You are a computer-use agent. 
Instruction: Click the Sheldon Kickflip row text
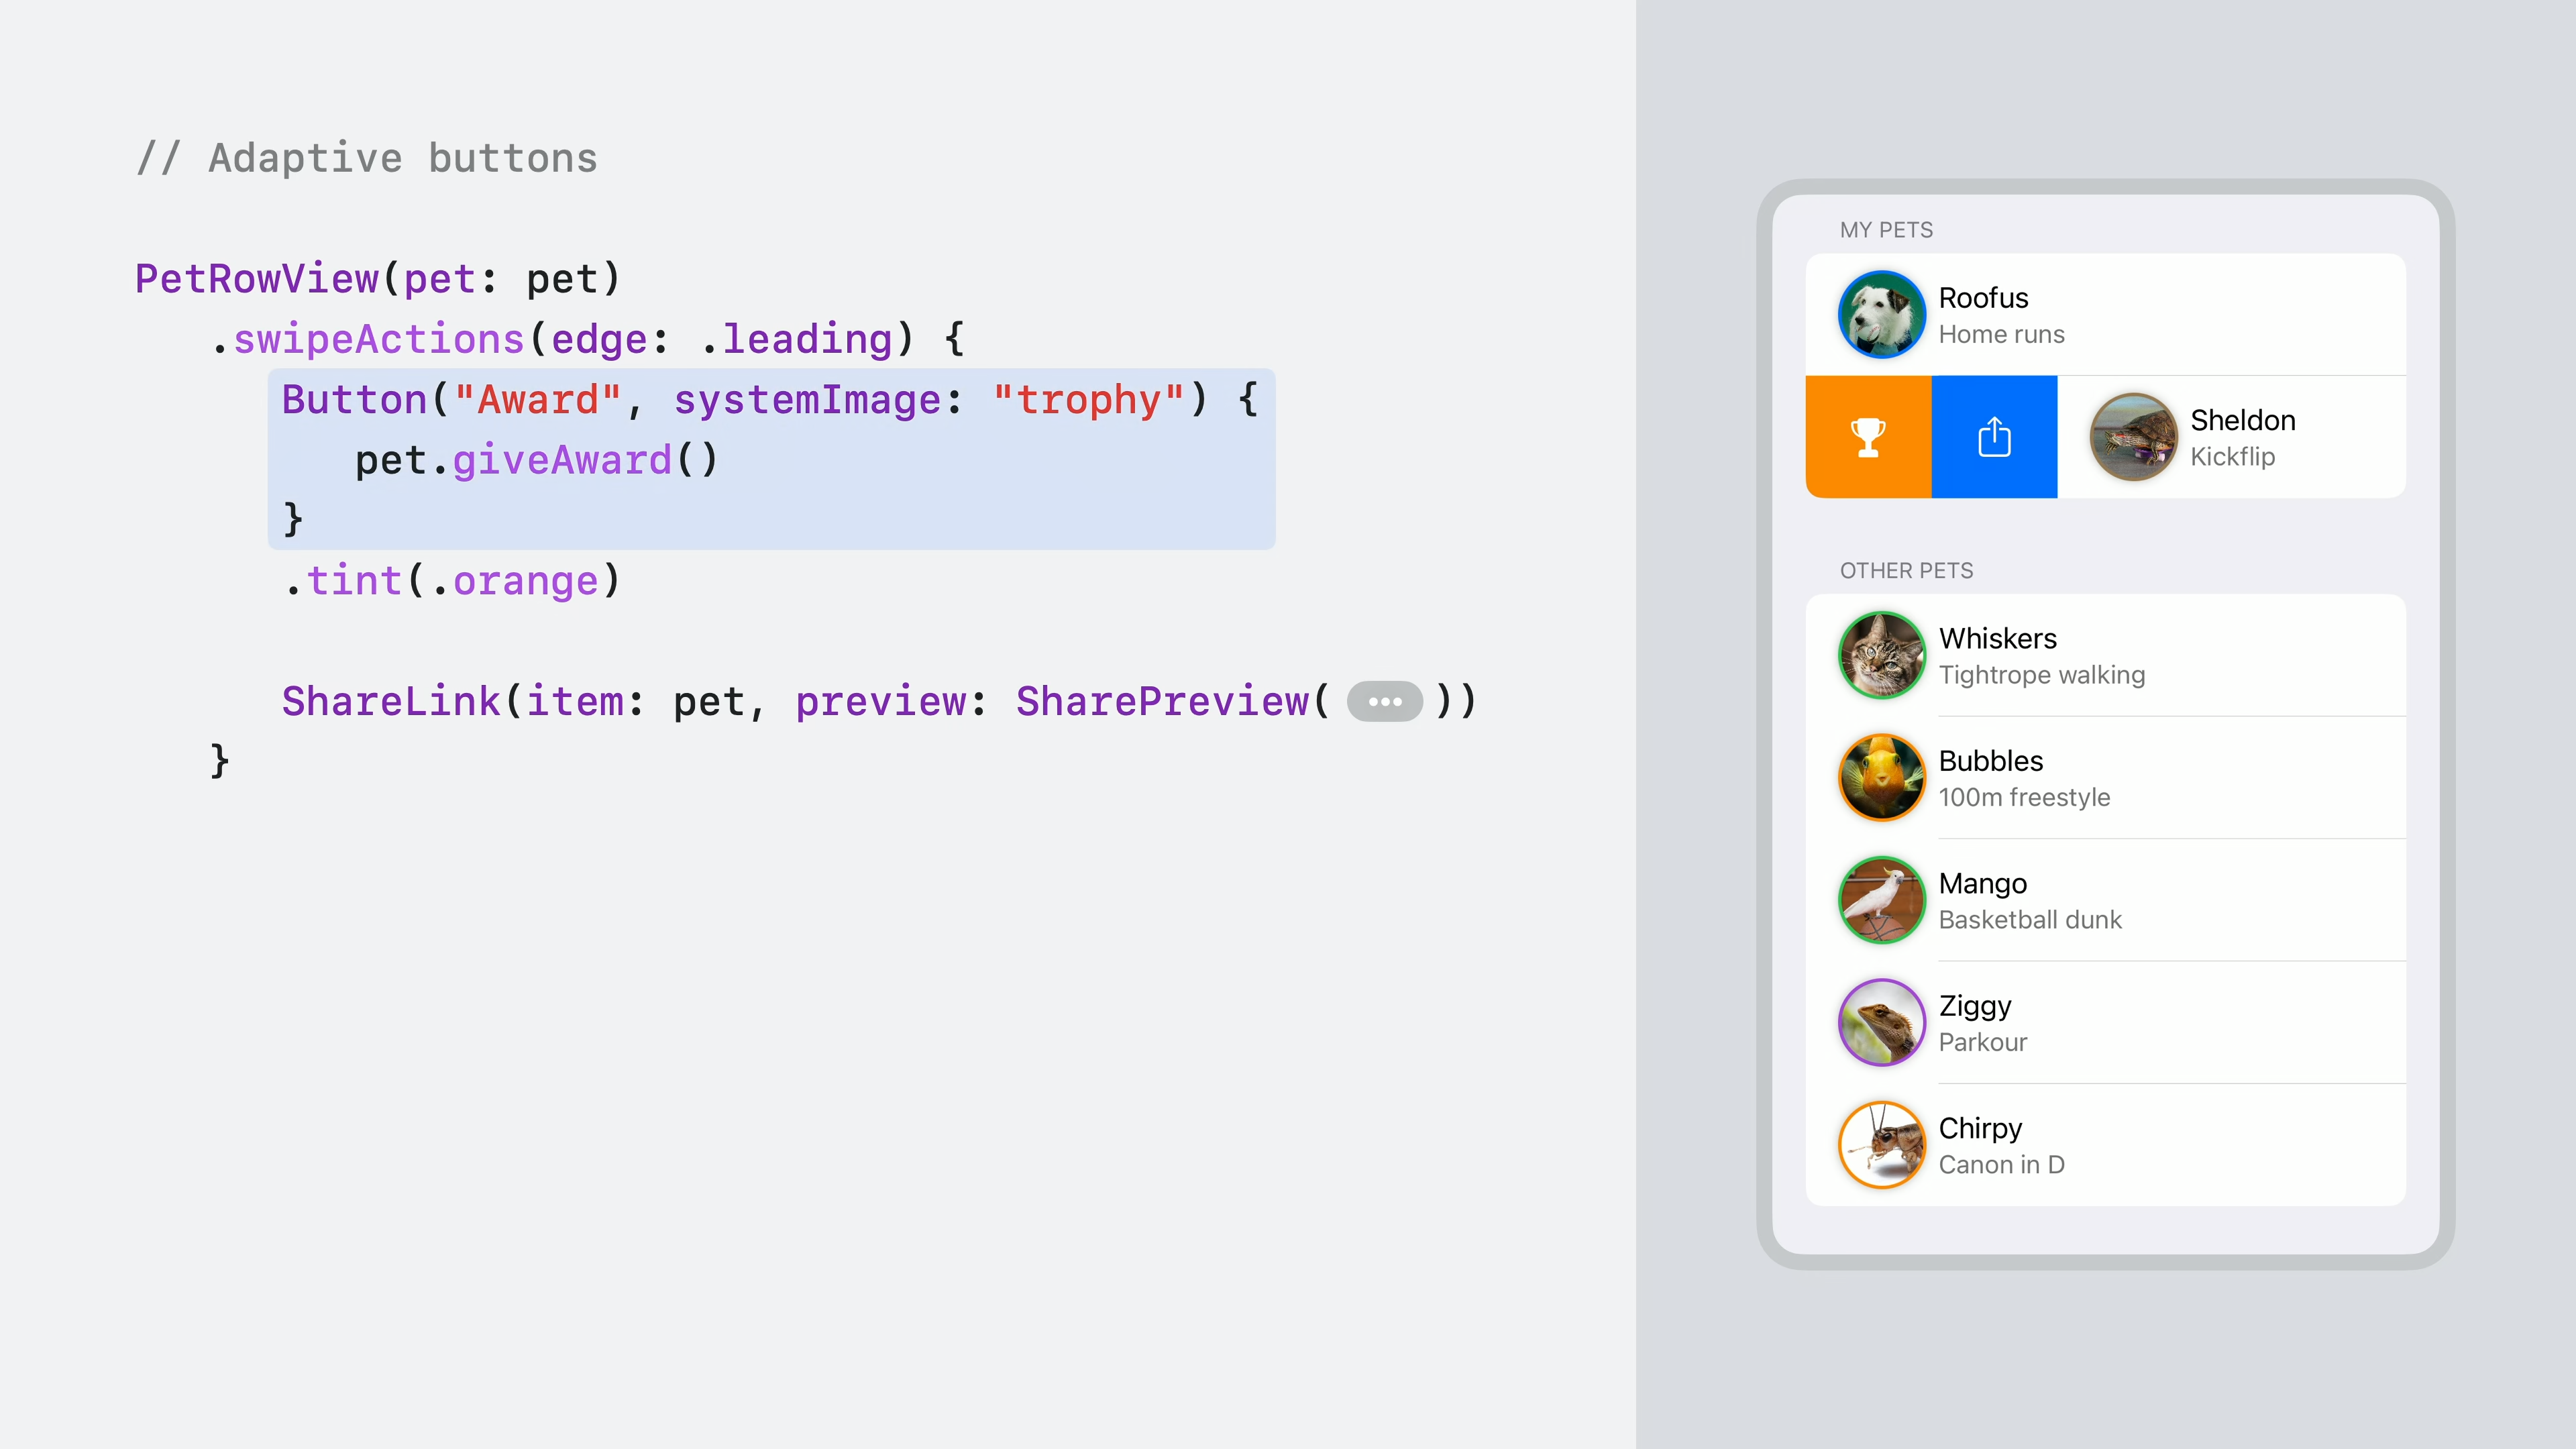(x=2242, y=437)
